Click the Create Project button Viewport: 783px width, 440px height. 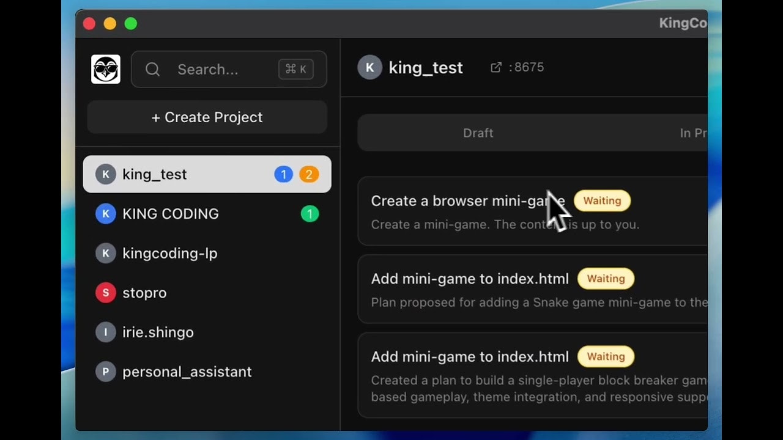point(207,117)
